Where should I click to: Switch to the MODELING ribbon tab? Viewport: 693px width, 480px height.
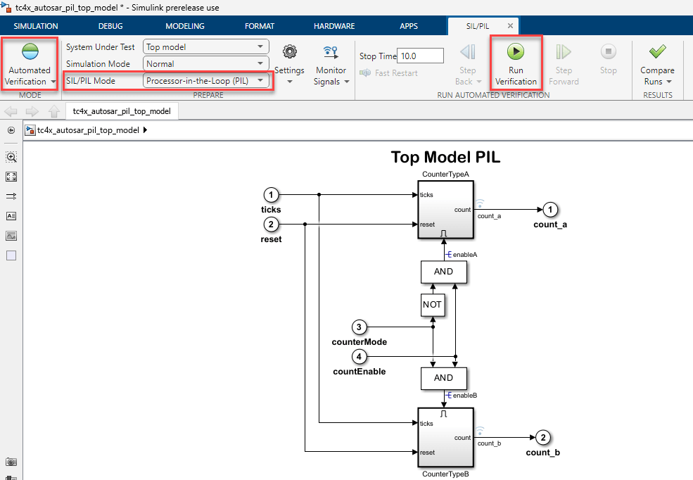coord(184,26)
